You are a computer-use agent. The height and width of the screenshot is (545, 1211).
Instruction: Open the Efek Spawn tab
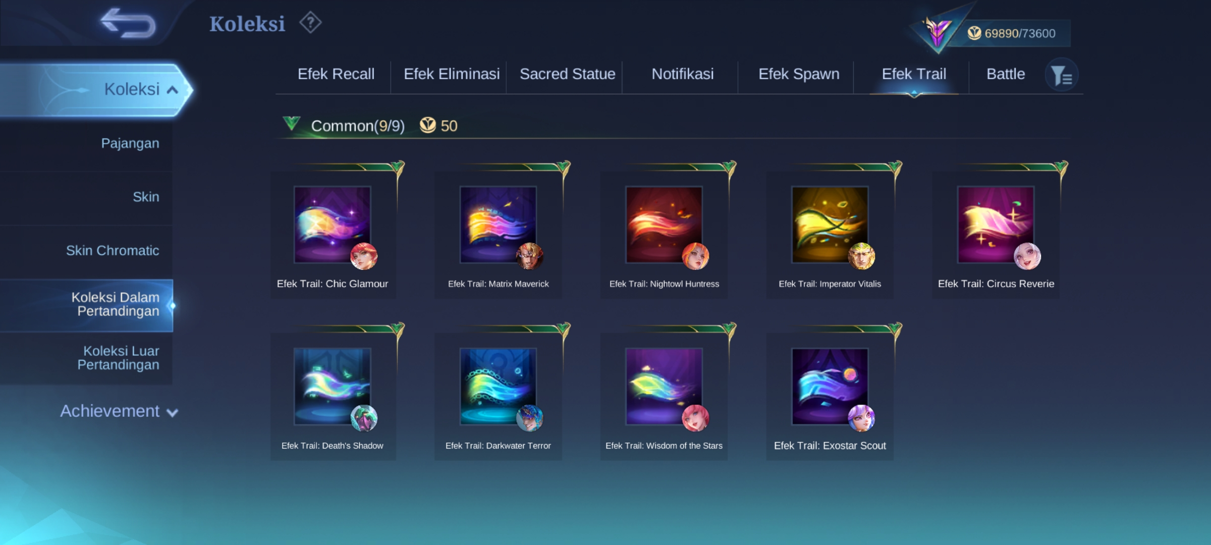[799, 74]
